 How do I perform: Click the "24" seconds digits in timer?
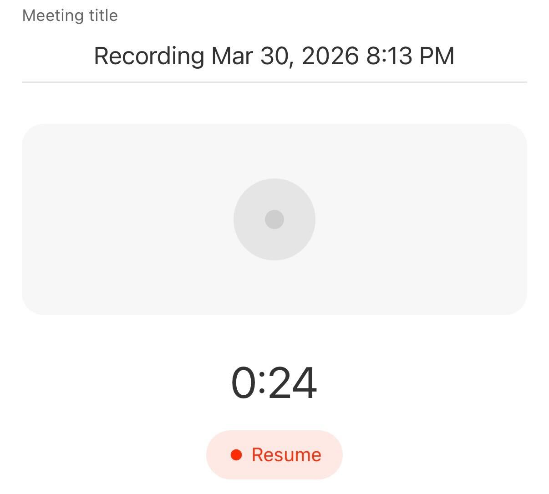point(294,383)
